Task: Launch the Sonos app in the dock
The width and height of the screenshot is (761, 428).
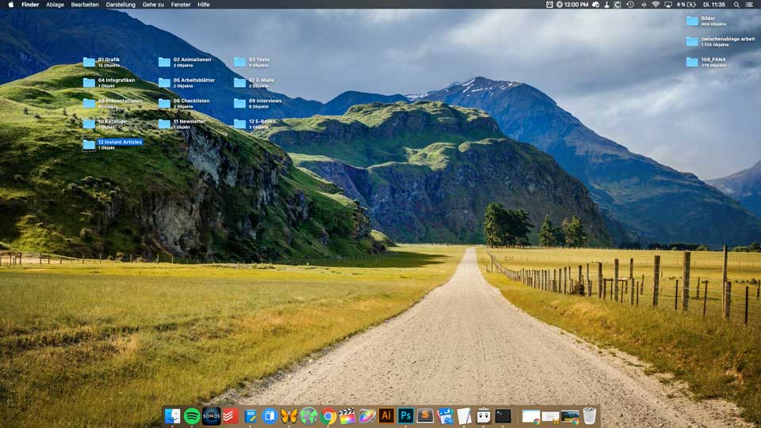Action: pyautogui.click(x=211, y=416)
